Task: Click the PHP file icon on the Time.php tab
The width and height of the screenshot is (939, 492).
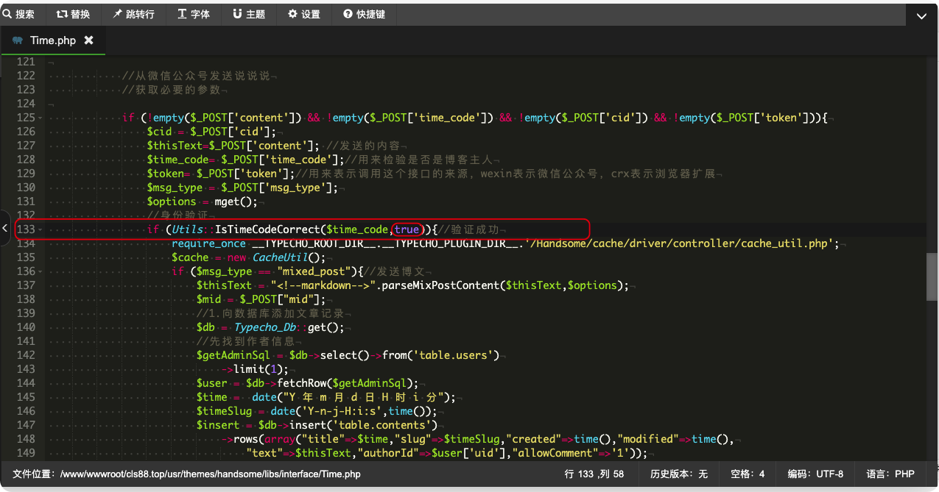Action: 18,40
